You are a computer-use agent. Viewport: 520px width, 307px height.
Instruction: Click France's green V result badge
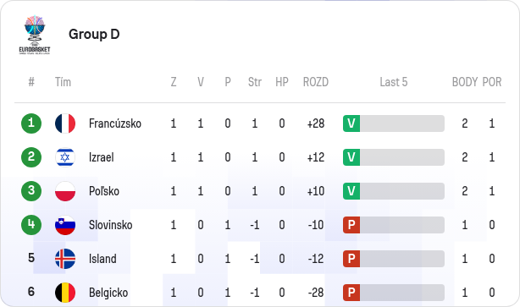[x=351, y=123]
